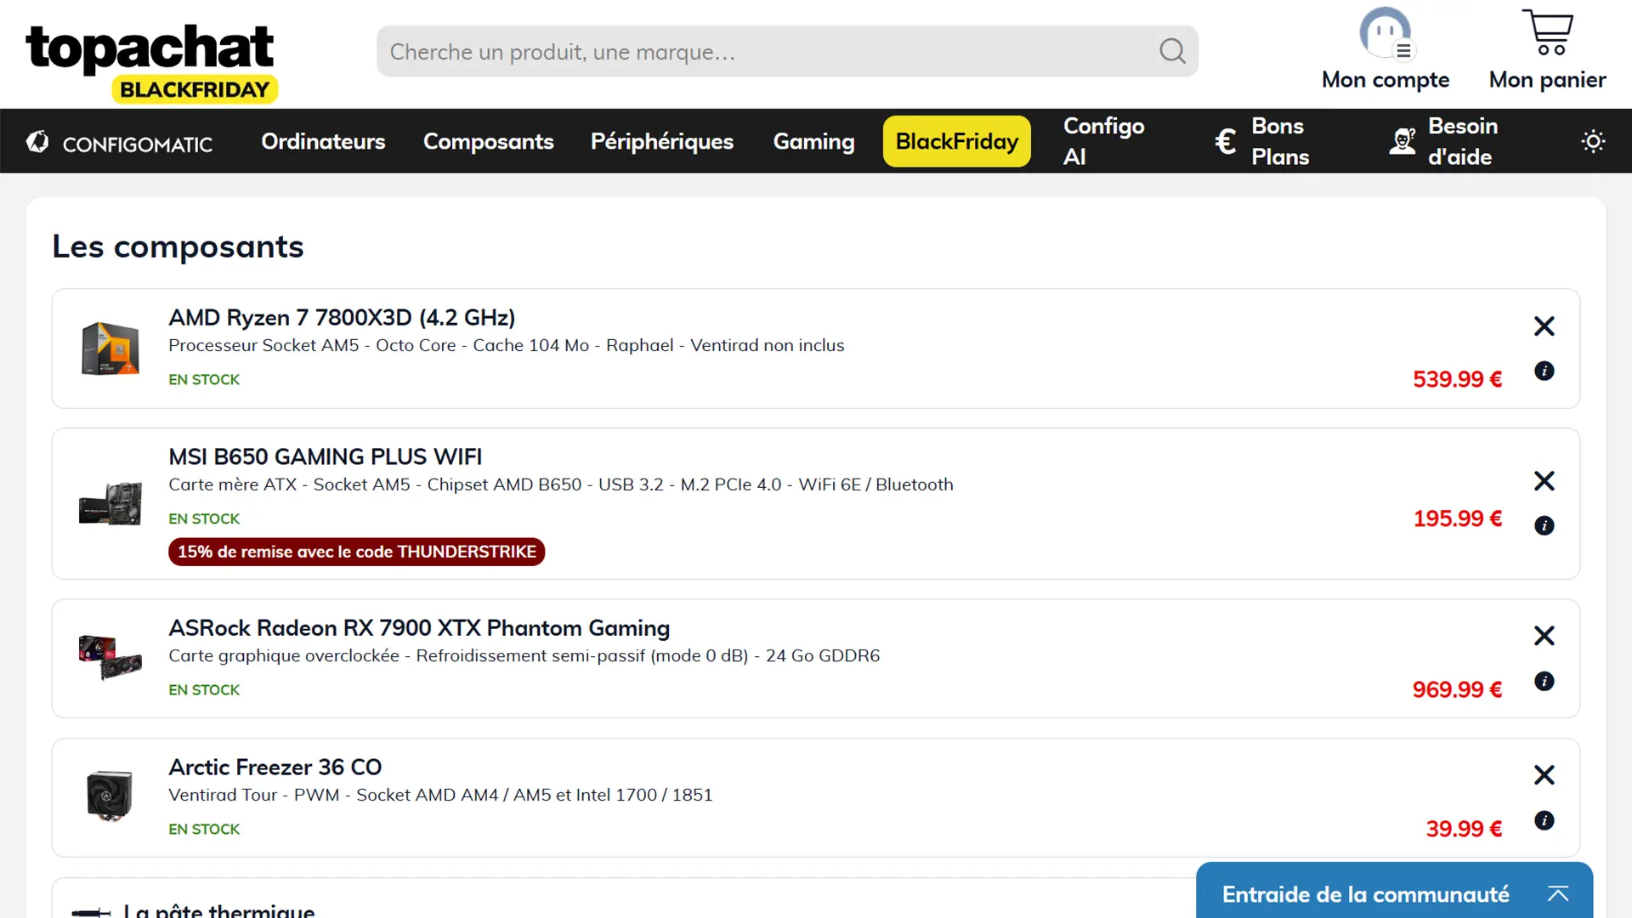Toggle light/dark theme sun icon

[1593, 141]
